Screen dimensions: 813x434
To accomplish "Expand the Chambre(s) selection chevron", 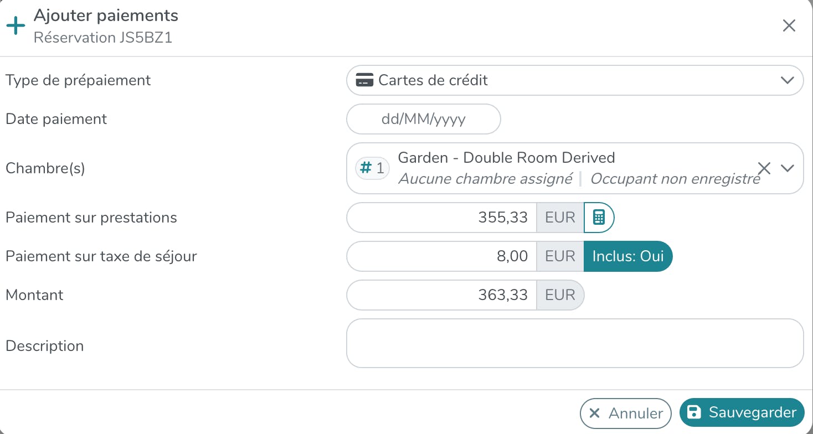I will click(787, 168).
